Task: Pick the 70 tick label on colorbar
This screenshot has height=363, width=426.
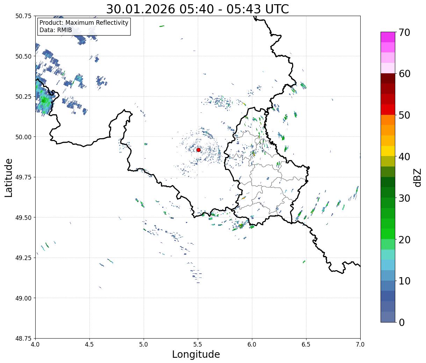Action: [x=404, y=32]
